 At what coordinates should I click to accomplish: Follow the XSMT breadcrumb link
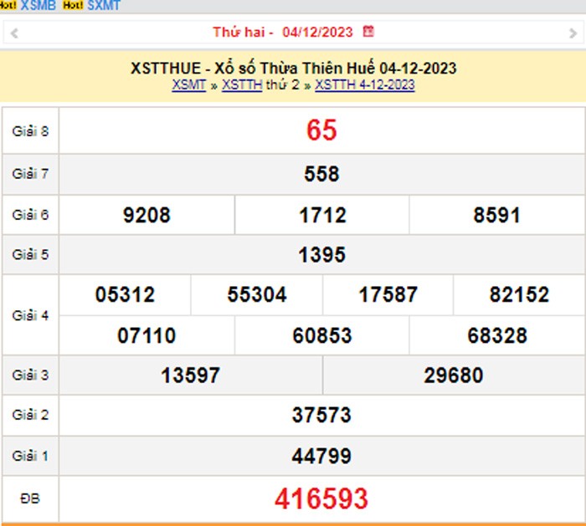[188, 84]
